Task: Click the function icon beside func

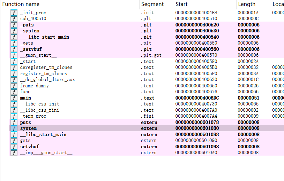Action: click(14, 92)
